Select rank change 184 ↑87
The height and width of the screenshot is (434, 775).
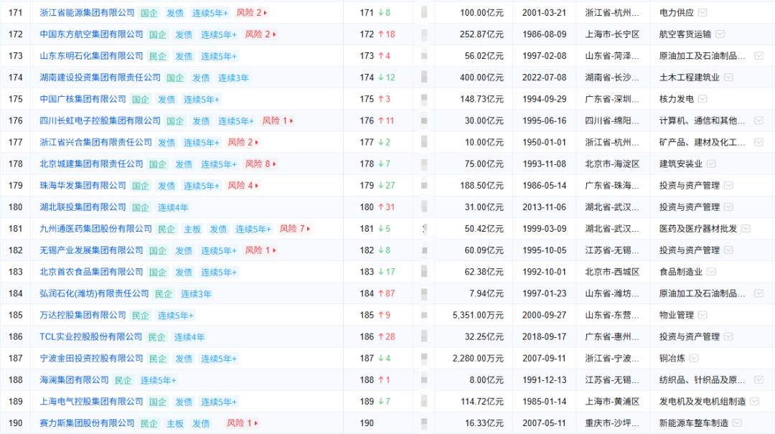(377, 293)
